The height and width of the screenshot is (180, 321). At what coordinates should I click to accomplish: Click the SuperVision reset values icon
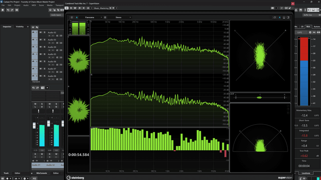coord(275,17)
